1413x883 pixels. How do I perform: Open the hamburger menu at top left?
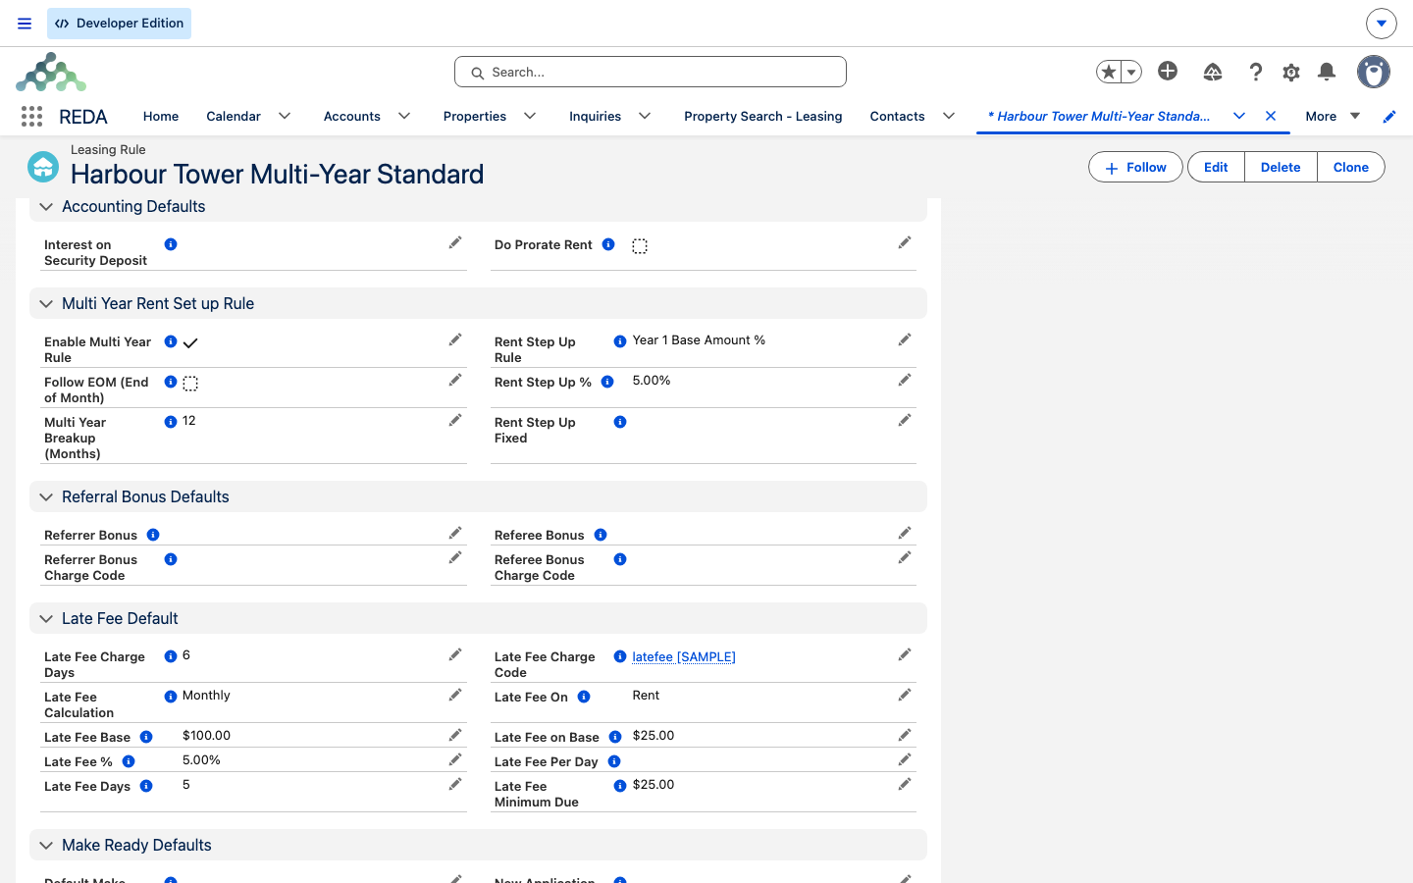[x=25, y=24]
